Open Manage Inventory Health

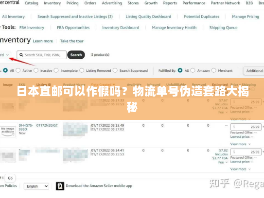click(x=174, y=28)
